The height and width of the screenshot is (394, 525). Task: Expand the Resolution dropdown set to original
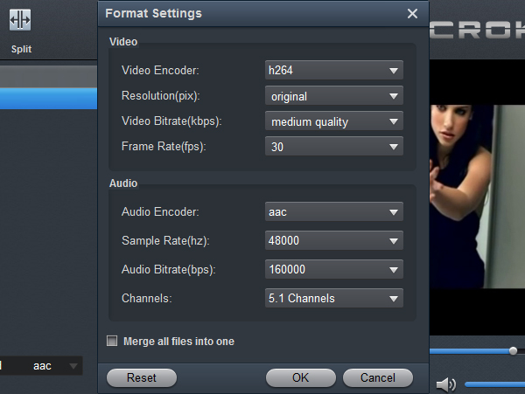333,97
